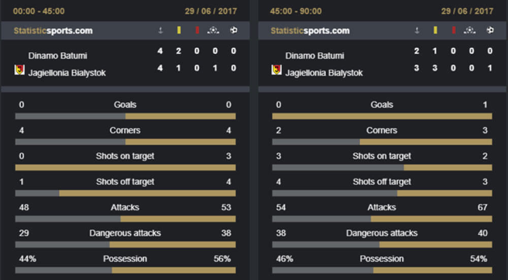The height and width of the screenshot is (280, 508).
Task: Open Statisticsports.com link in left panel
Action: 53,31
